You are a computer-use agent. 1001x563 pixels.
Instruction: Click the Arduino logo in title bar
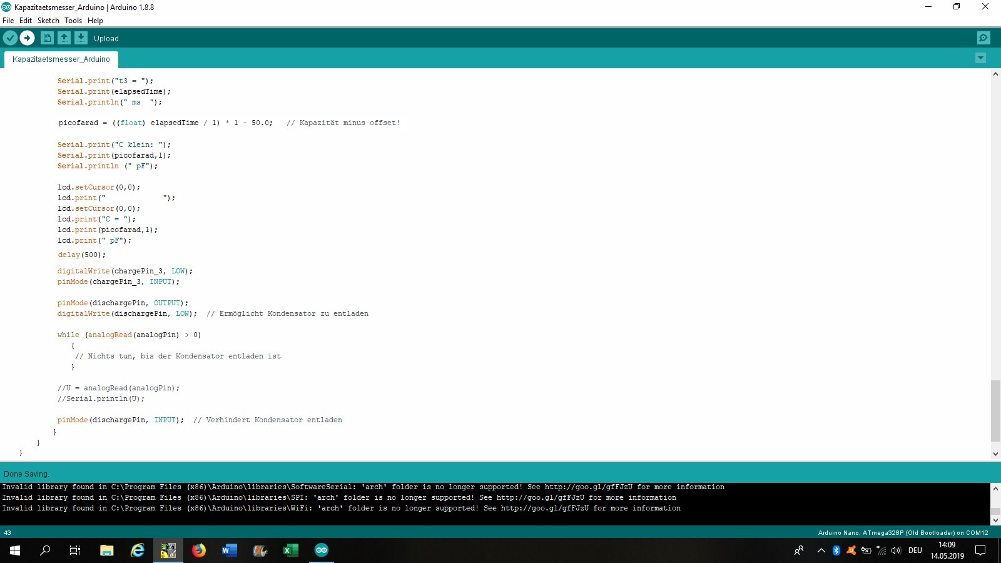click(6, 7)
